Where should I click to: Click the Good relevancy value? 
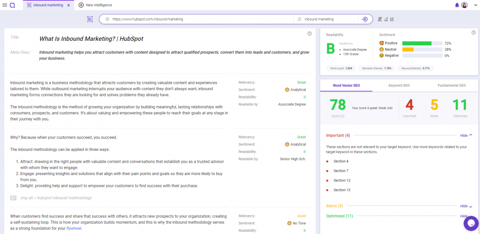302,216
